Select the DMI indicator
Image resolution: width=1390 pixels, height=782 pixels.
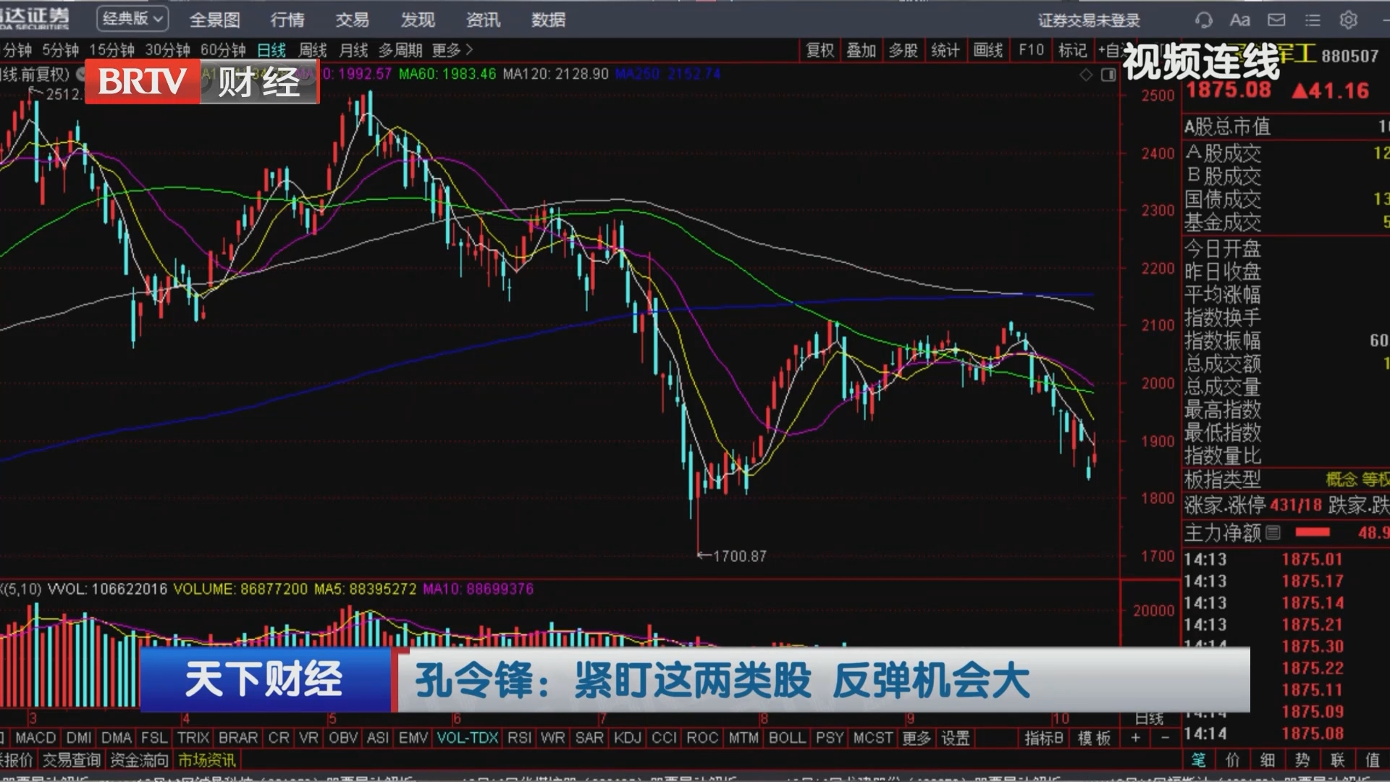click(x=79, y=738)
